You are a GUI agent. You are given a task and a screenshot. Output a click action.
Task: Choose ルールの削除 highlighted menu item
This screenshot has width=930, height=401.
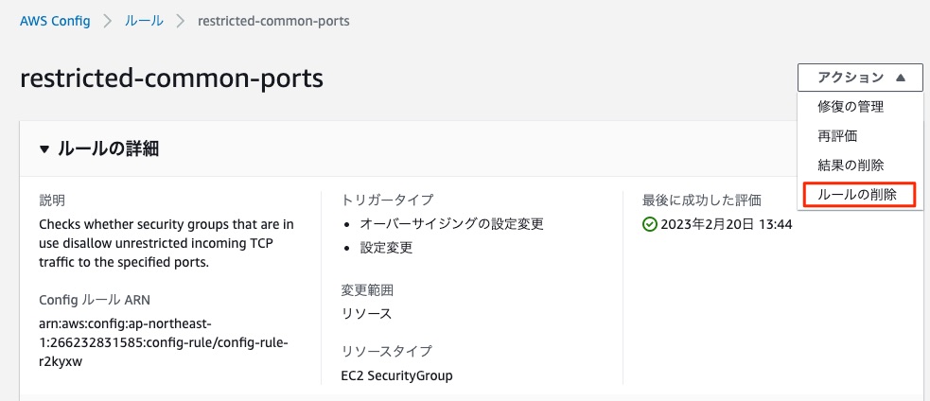point(859,195)
